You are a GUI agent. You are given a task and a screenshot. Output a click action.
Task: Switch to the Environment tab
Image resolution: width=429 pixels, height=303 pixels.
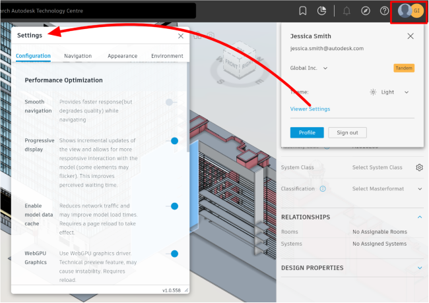click(167, 56)
